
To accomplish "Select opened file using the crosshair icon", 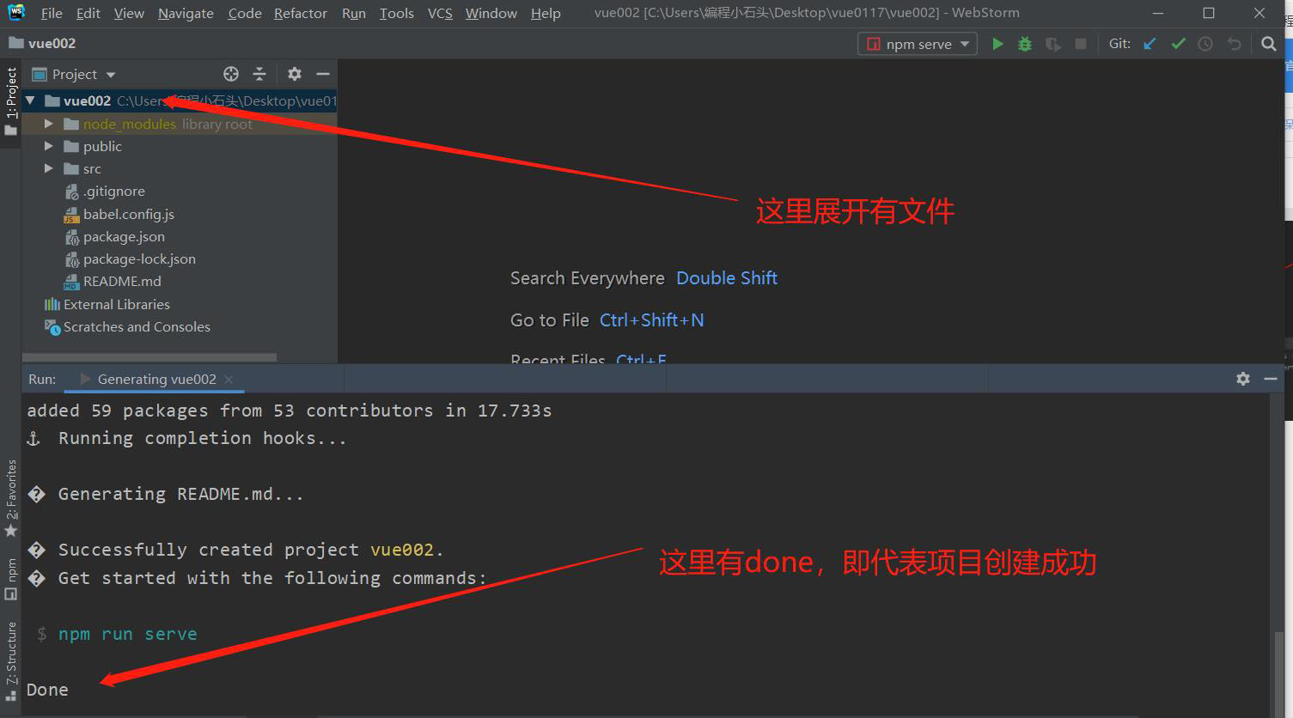I will pyautogui.click(x=230, y=74).
